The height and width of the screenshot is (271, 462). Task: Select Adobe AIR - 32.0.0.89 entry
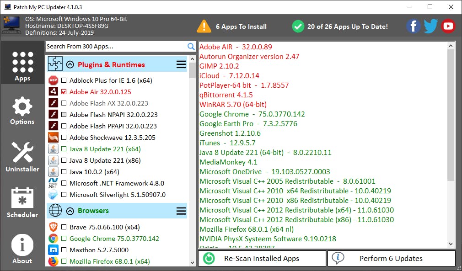click(236, 47)
